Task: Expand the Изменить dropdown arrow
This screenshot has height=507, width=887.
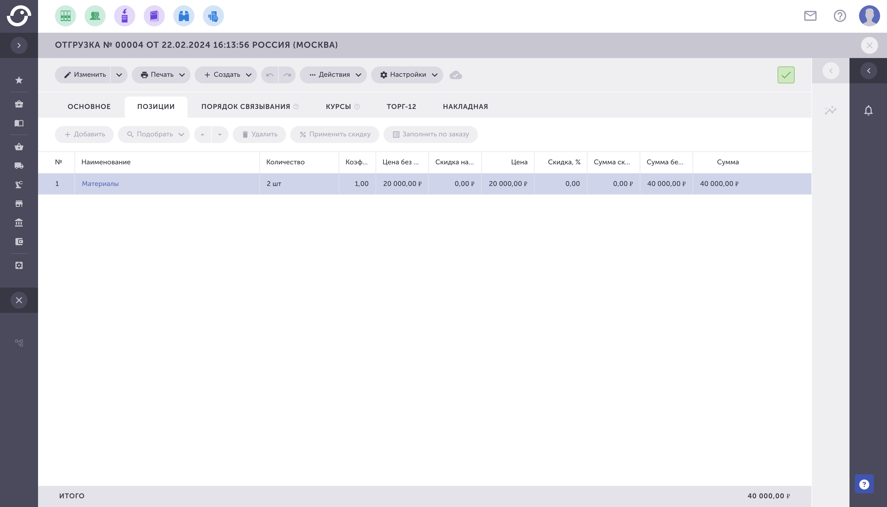Action: (119, 75)
